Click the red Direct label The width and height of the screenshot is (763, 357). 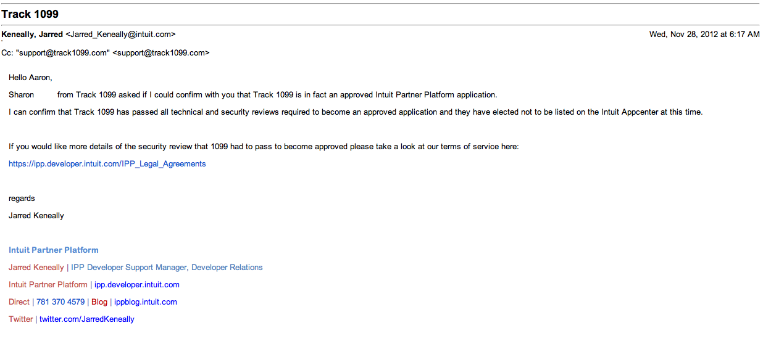coord(19,302)
